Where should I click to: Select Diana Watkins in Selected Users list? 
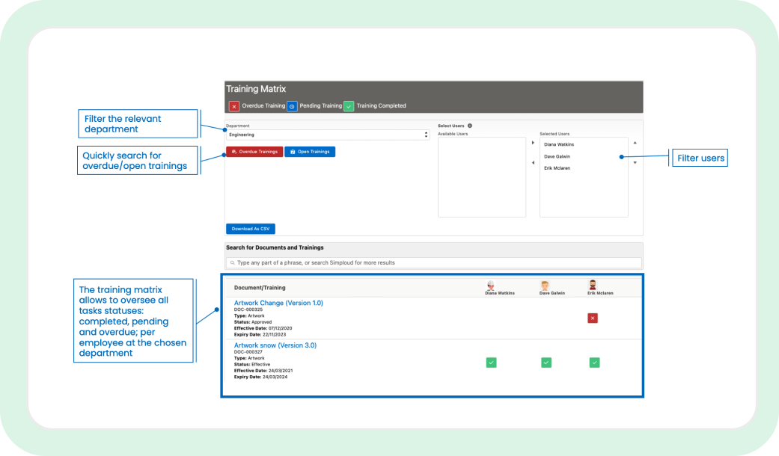pyautogui.click(x=559, y=144)
